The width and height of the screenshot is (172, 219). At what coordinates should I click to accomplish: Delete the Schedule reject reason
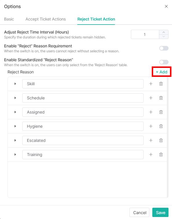(161, 98)
